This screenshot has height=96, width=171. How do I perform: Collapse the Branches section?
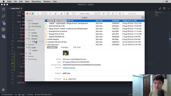point(26,30)
